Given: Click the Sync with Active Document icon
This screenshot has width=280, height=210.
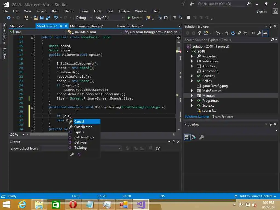Looking at the screenshot, I should point(227,33).
